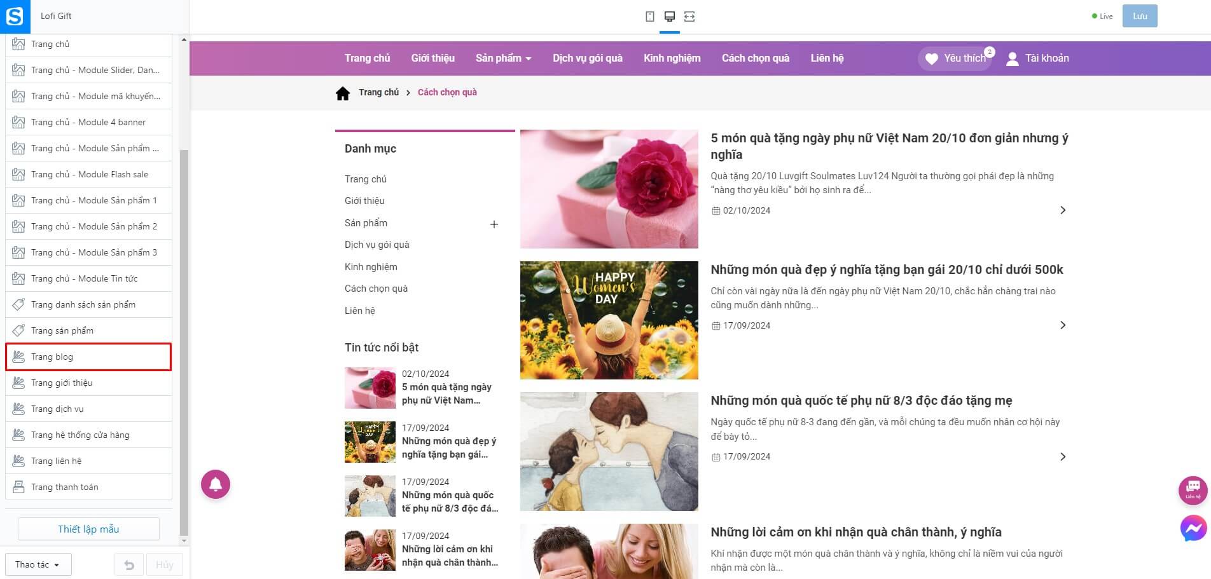1211x579 pixels.
Task: Open Liên hệ in Danh mục list
Action: pos(360,311)
